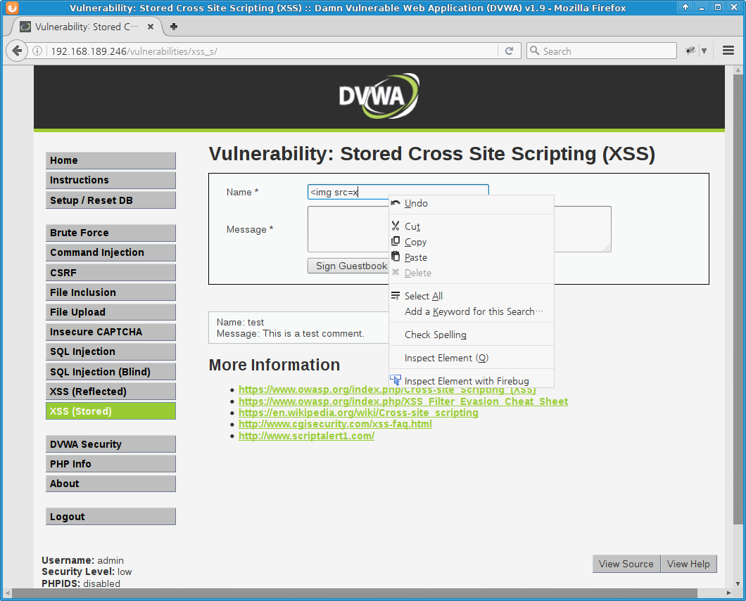Click the vertical scrollbar thumb

tap(738, 299)
